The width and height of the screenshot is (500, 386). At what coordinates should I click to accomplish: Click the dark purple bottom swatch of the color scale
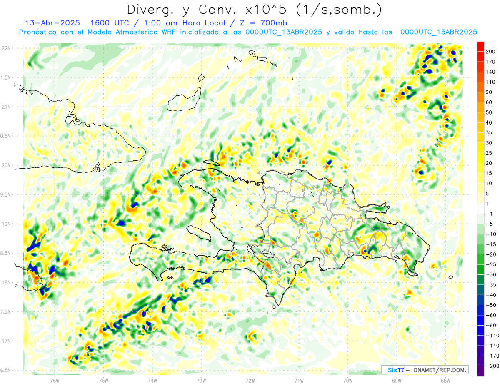(480, 371)
